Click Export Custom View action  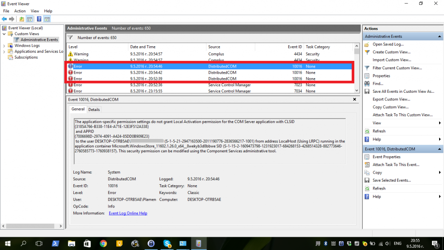point(391,99)
